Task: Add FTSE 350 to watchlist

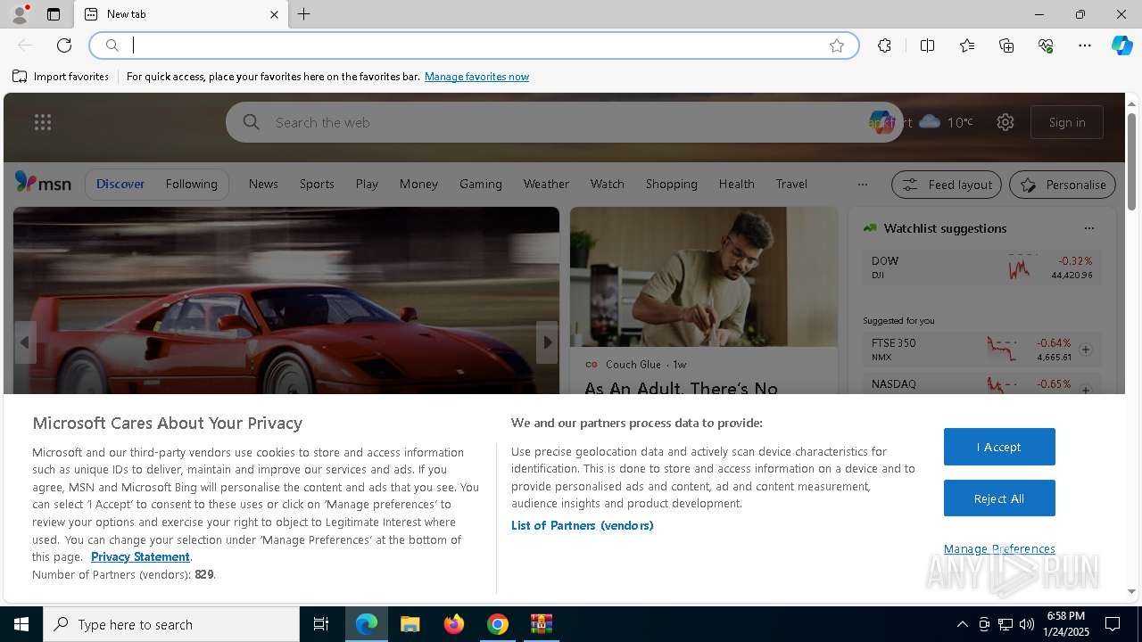Action: 1086,350
